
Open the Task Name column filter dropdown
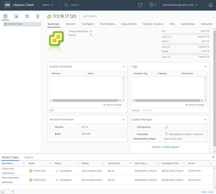24,163
